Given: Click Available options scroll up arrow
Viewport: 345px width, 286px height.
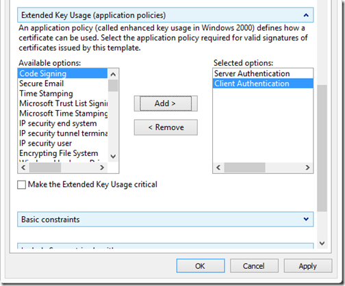Looking at the screenshot, I should point(113,74).
